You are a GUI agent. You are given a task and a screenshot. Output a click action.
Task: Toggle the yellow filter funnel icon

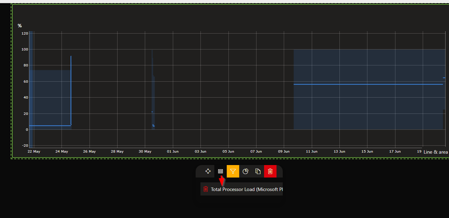pos(233,171)
